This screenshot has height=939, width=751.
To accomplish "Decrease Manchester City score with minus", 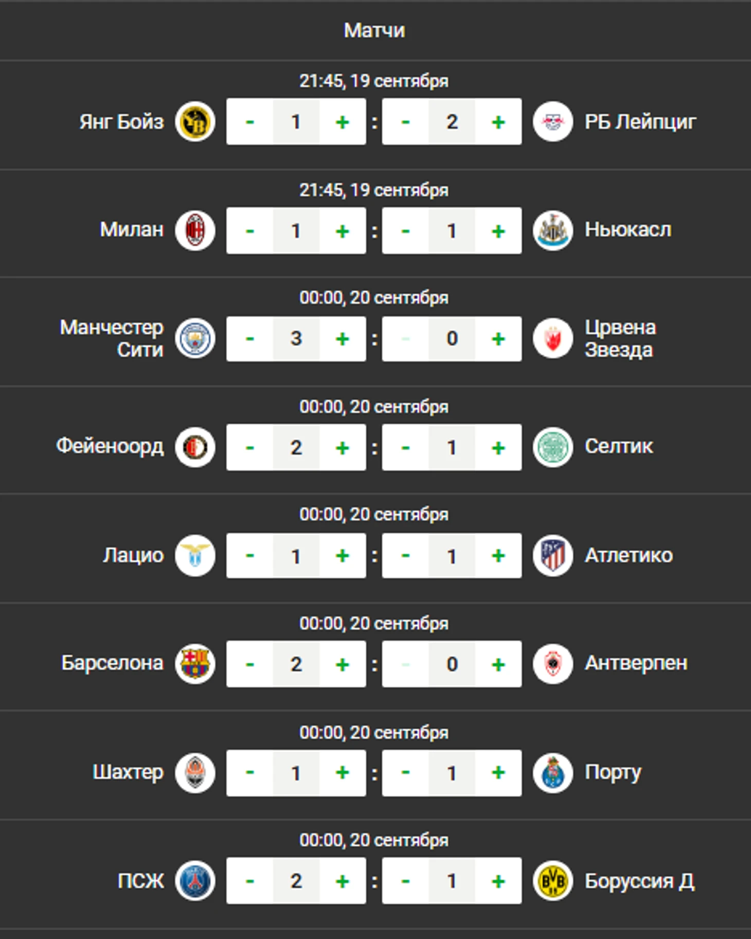I will [x=249, y=339].
